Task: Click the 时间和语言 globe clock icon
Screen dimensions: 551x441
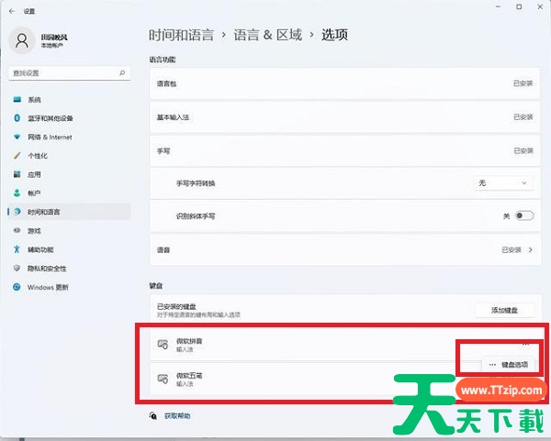Action: (17, 212)
